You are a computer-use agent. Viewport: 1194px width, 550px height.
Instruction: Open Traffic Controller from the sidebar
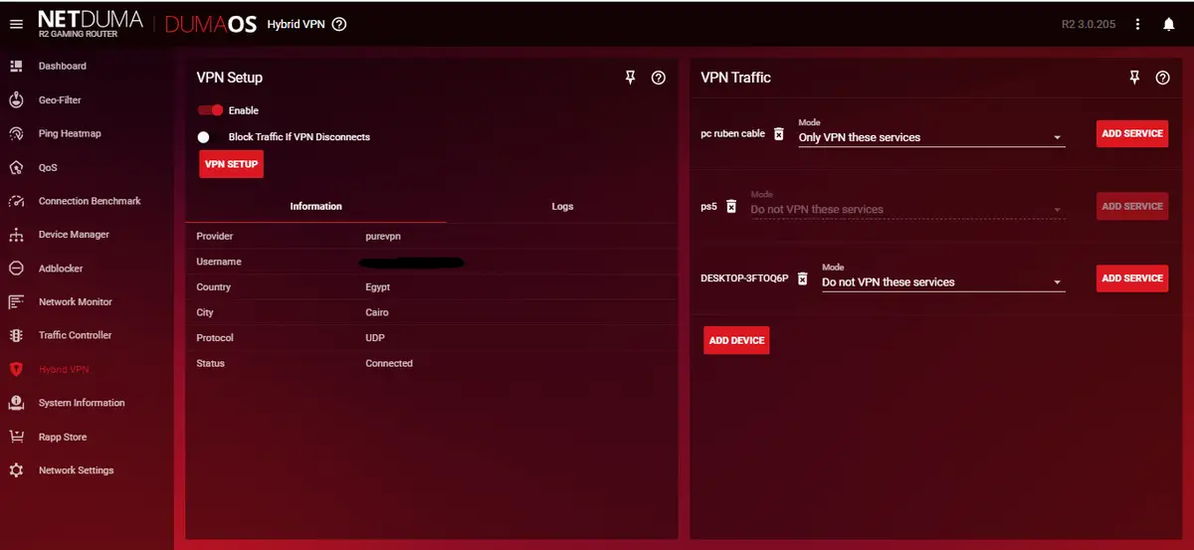coord(75,335)
